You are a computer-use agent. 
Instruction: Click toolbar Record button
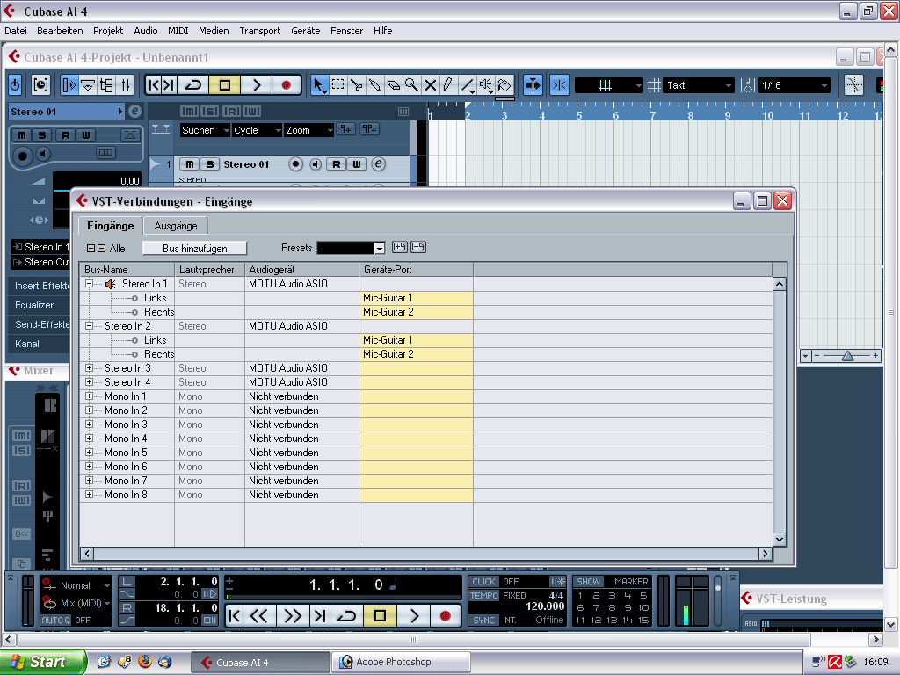click(x=287, y=85)
